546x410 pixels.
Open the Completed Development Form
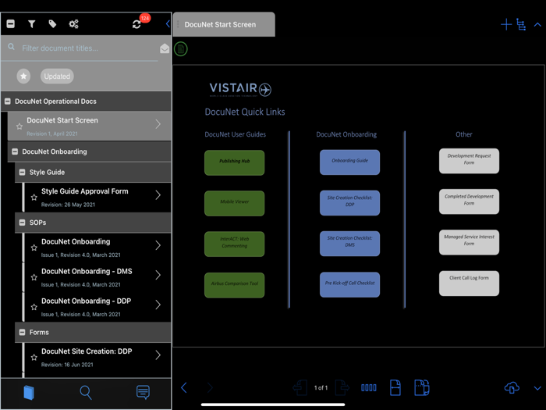pos(469,201)
